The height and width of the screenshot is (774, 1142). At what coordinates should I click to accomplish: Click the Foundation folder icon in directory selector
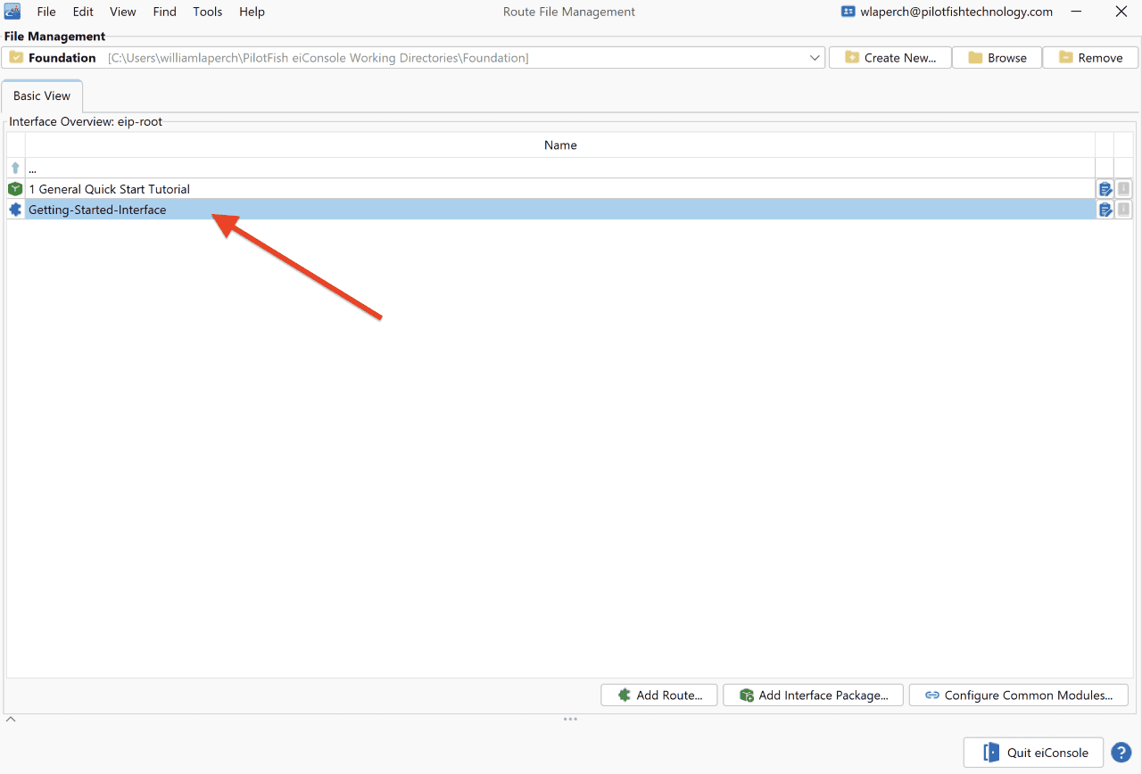(x=16, y=58)
